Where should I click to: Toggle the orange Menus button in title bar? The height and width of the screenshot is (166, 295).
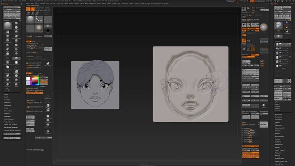252,1
